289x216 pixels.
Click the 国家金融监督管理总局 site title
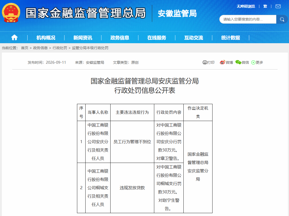click(x=86, y=13)
